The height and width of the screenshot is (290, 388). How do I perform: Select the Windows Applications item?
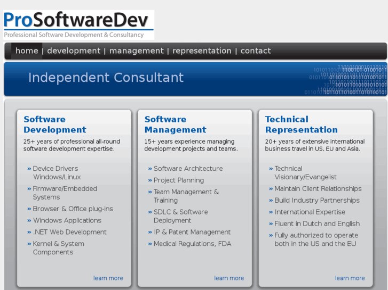tap(67, 220)
